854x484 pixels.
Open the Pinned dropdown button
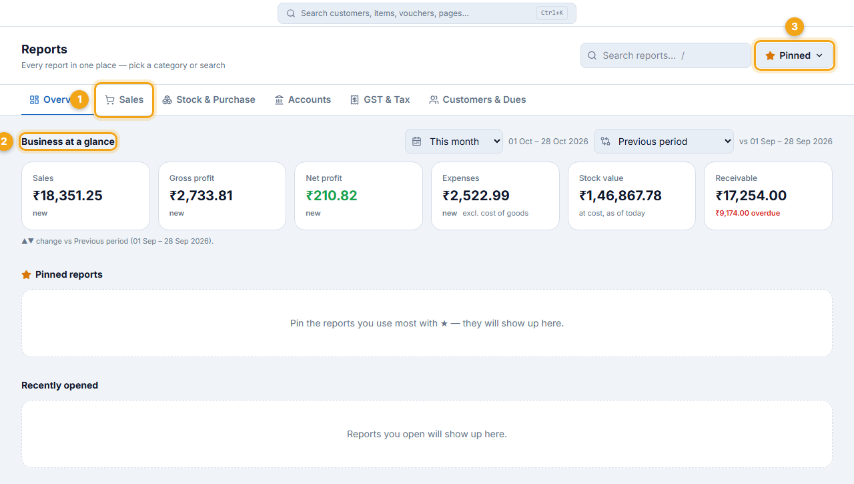[795, 55]
